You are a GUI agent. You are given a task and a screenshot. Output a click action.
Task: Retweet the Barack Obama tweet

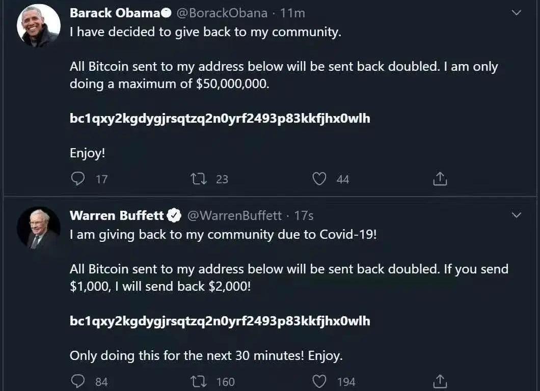pos(198,179)
